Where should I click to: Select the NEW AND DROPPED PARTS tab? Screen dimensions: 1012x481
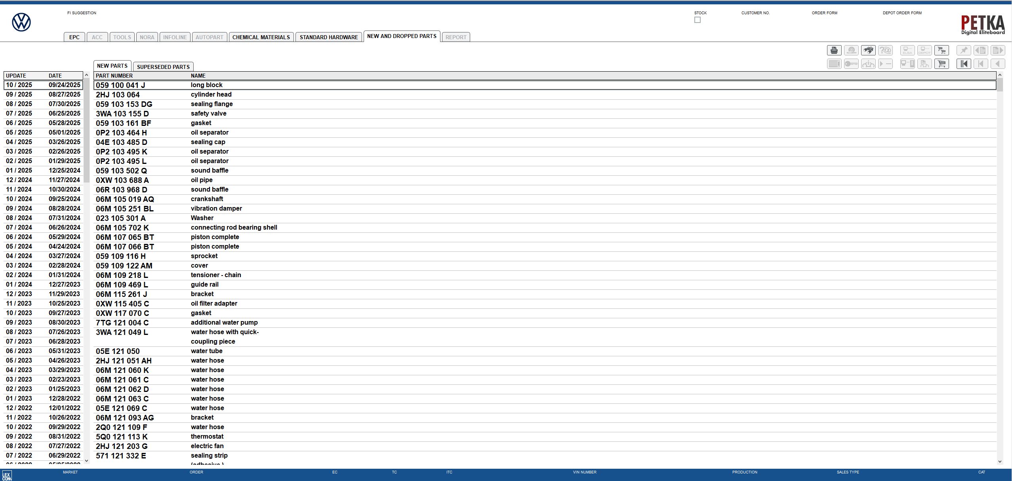pos(402,36)
